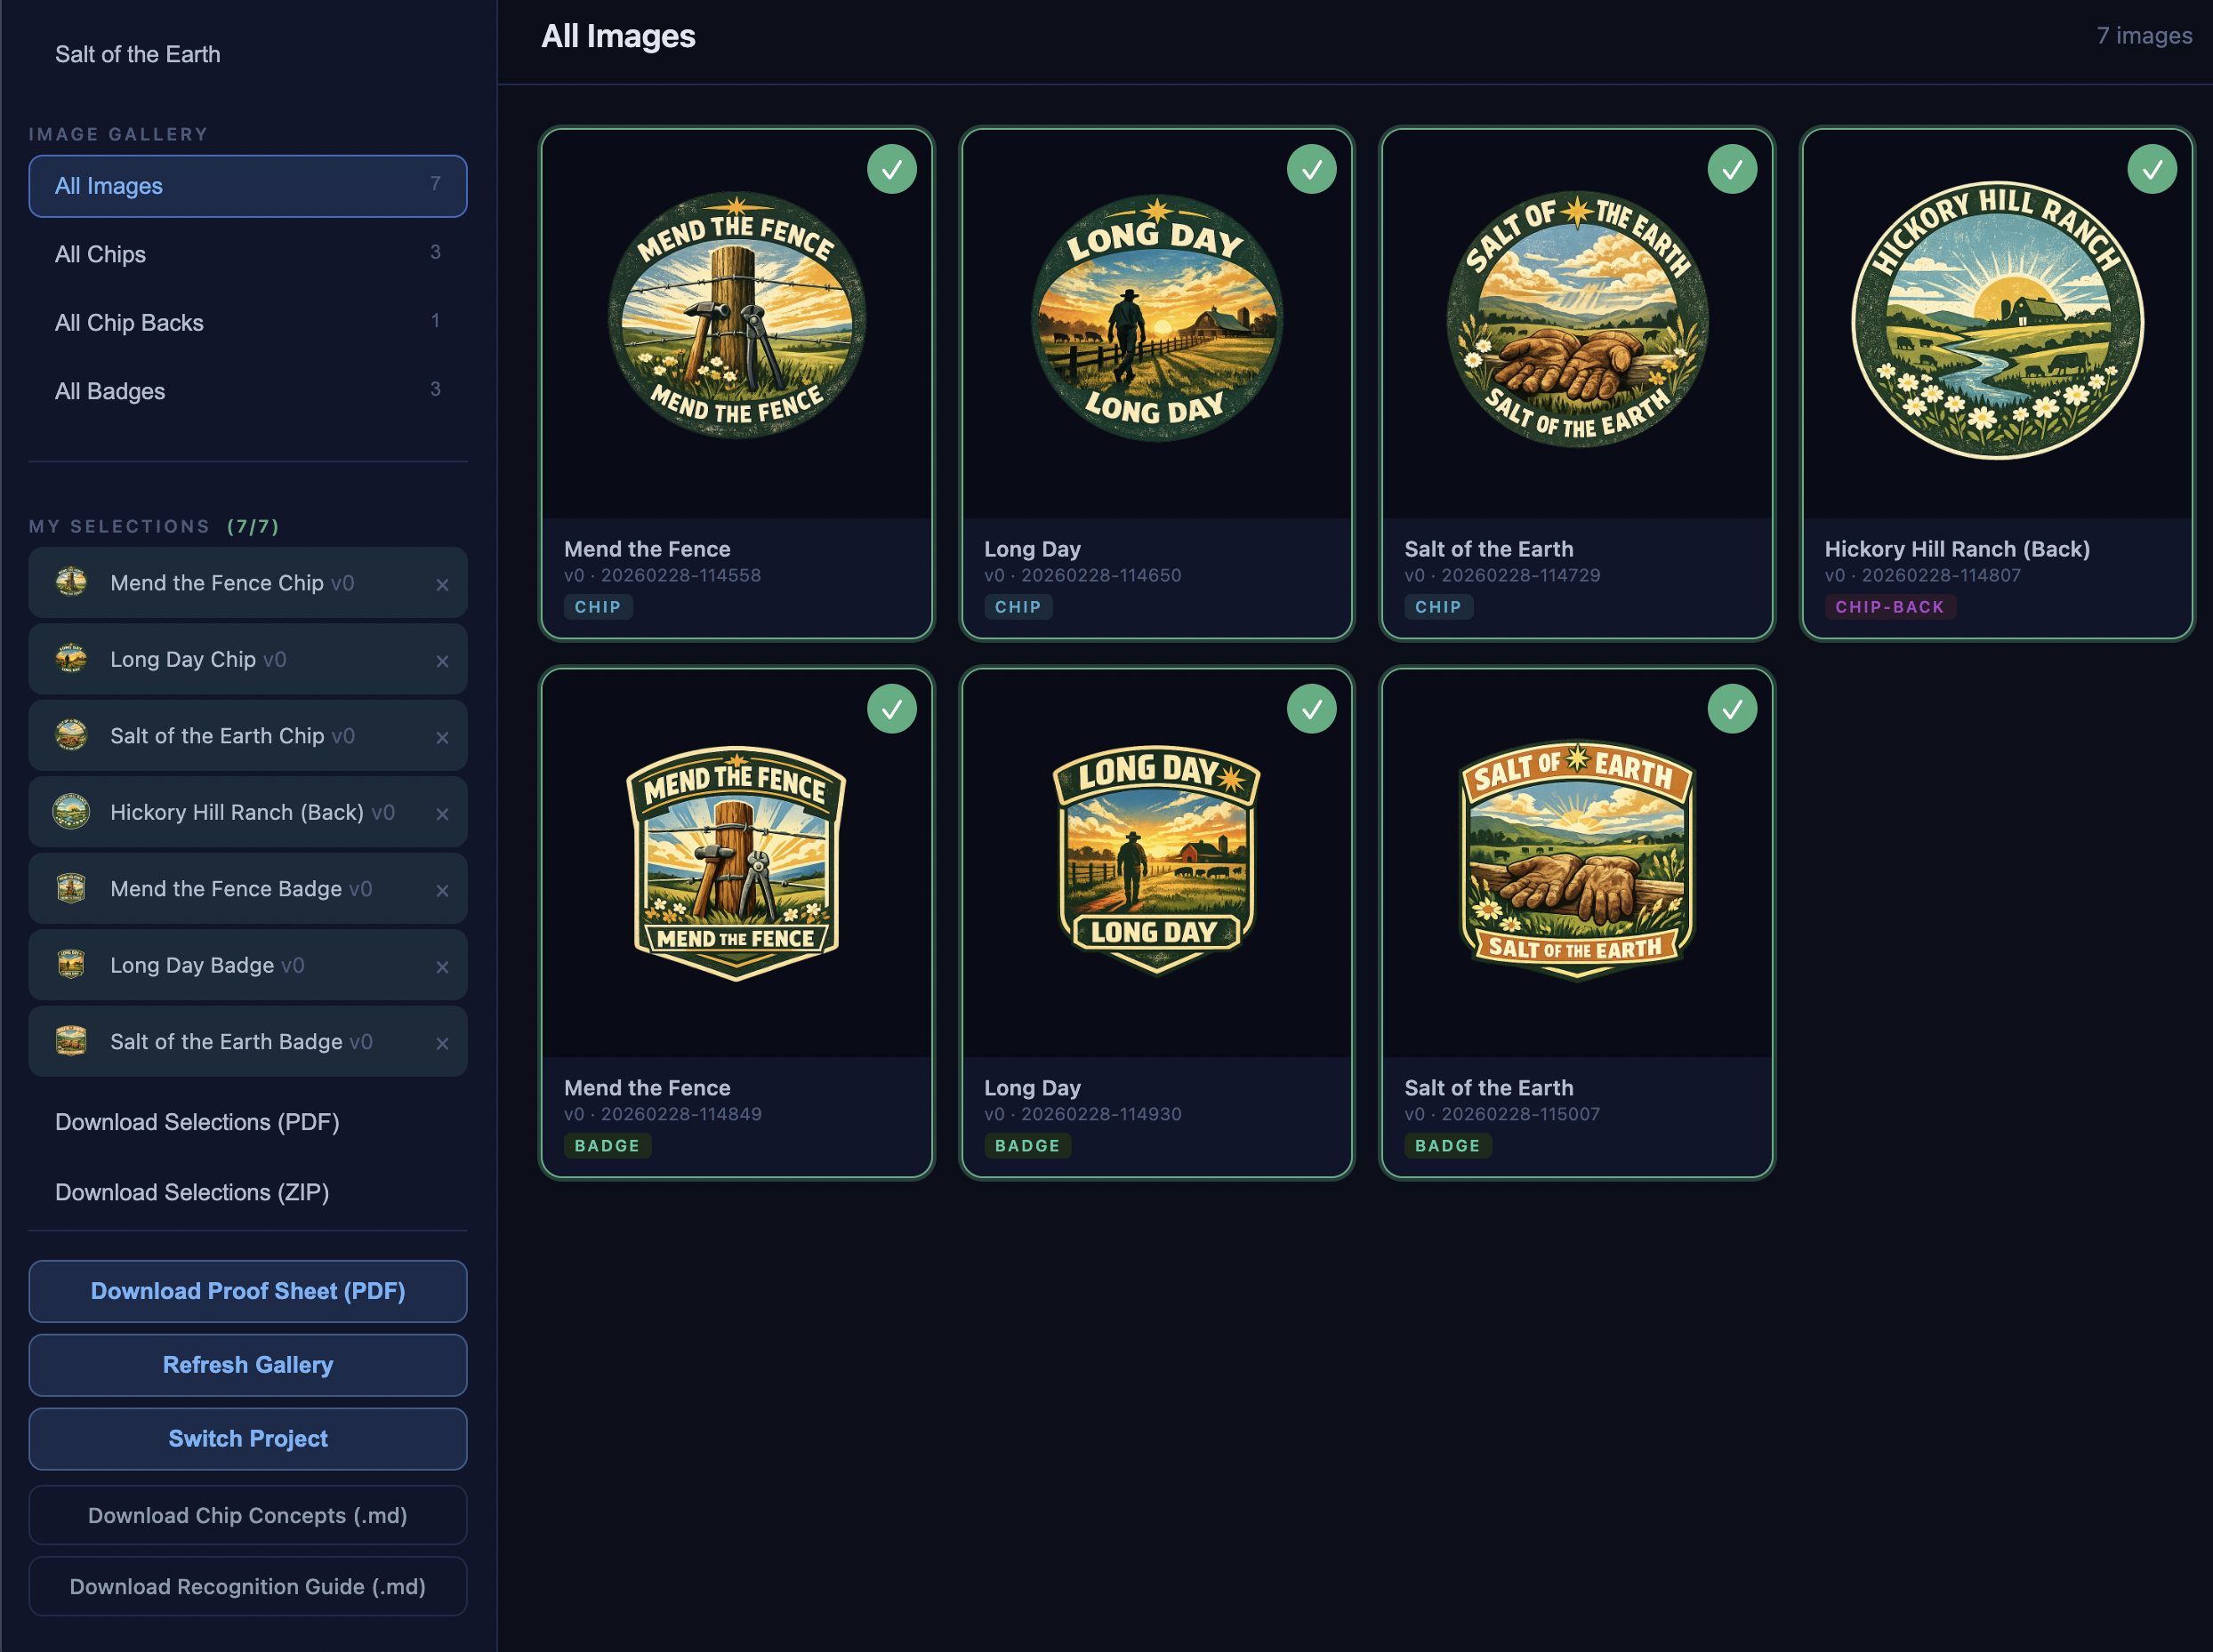Remove Long Day Chip with the x icon
Image resolution: width=2213 pixels, height=1652 pixels.
pos(442,661)
